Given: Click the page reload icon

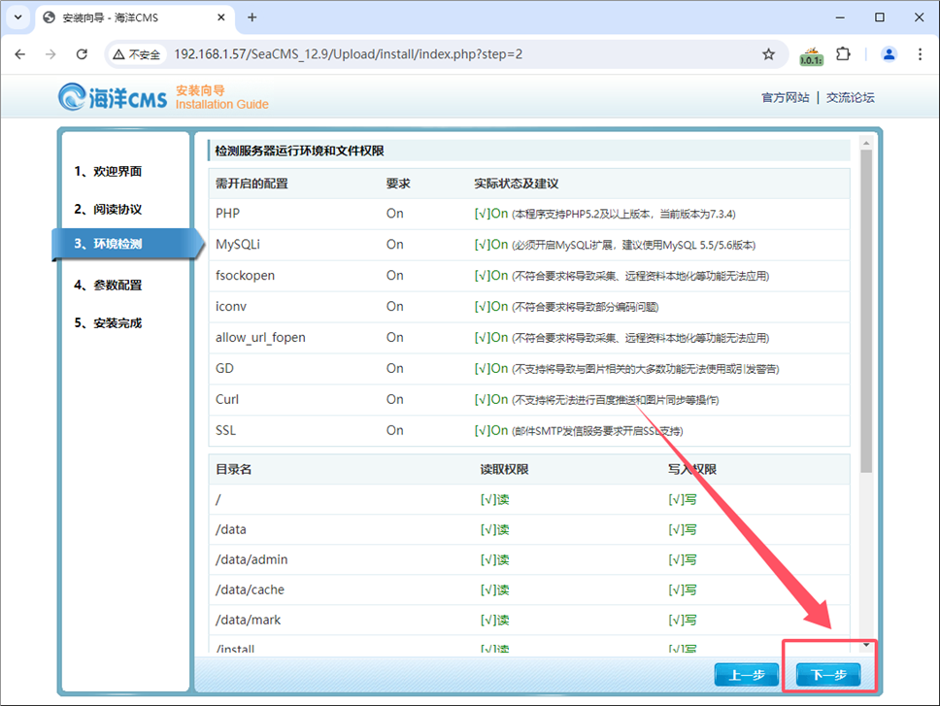Looking at the screenshot, I should click(x=82, y=54).
